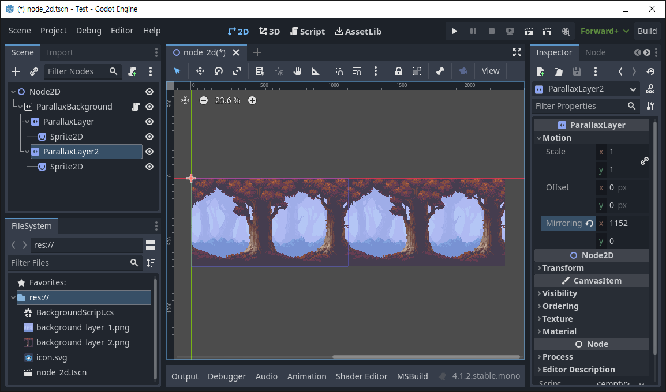Image resolution: width=666 pixels, height=392 pixels.
Task: Play the project
Action: pyautogui.click(x=454, y=31)
